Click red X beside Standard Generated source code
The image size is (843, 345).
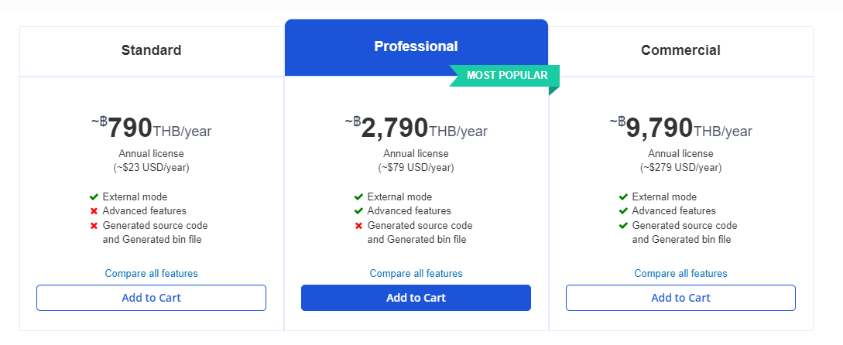click(94, 226)
